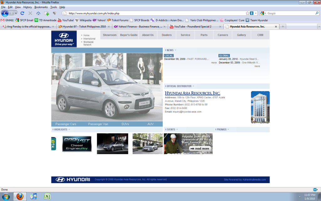This screenshot has height=201, width=321.
Task: Expand the OFFICIAL DISTRIBUTOR section arrow
Action: [193, 86]
